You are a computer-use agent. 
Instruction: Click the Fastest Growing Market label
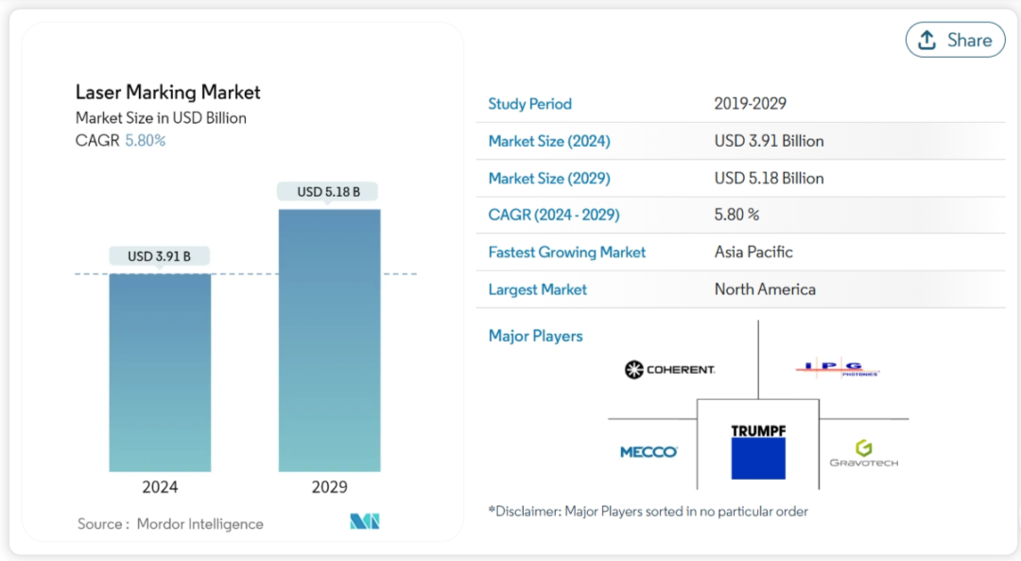pyautogui.click(x=566, y=253)
